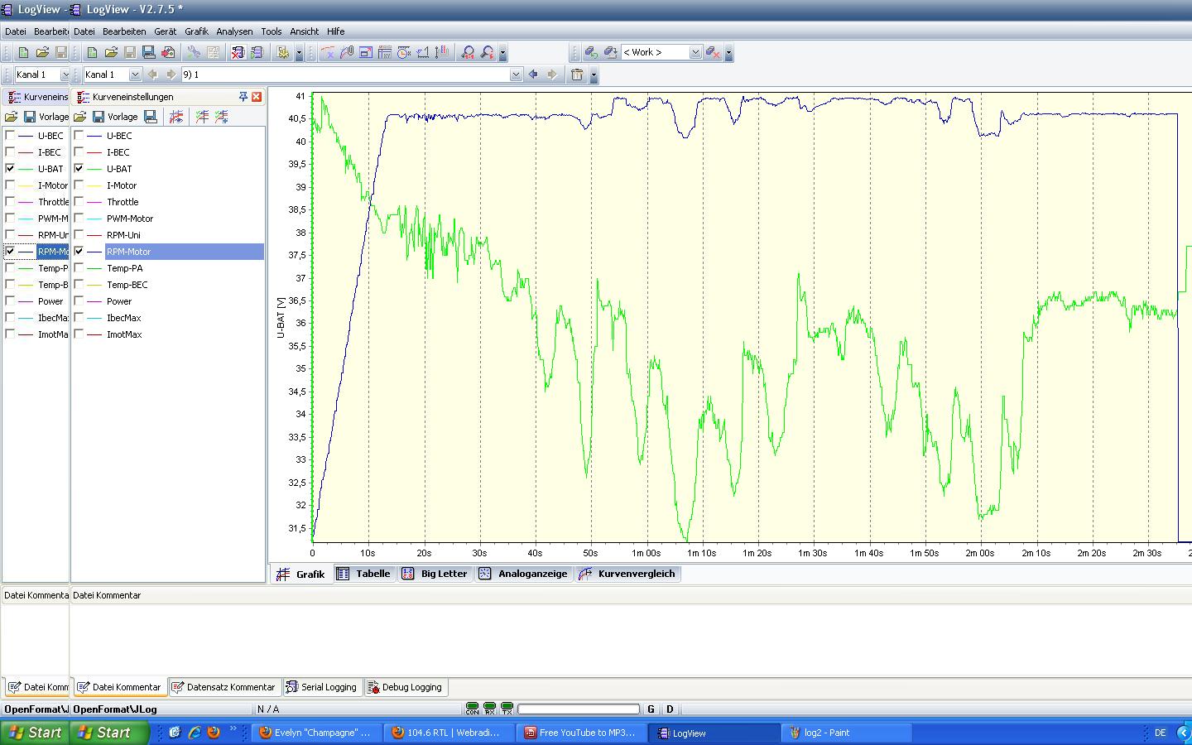Viewport: 1192px width, 745px height.
Task: Open the Analysen menu
Action: point(234,31)
